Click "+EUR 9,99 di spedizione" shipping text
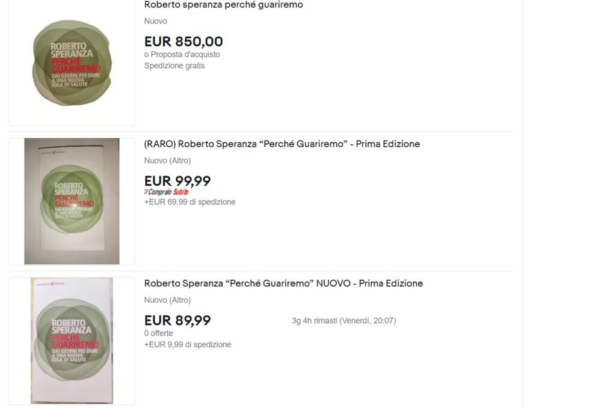Screen dimensions: 616x408 click(x=188, y=344)
